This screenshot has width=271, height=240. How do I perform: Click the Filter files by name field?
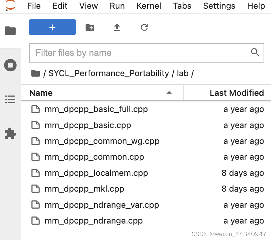point(146,53)
